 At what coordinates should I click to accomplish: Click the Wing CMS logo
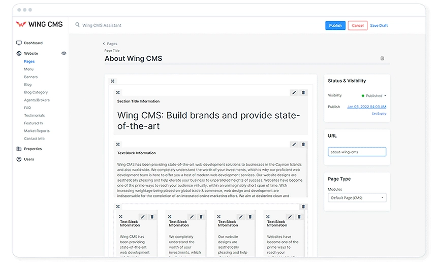point(39,24)
